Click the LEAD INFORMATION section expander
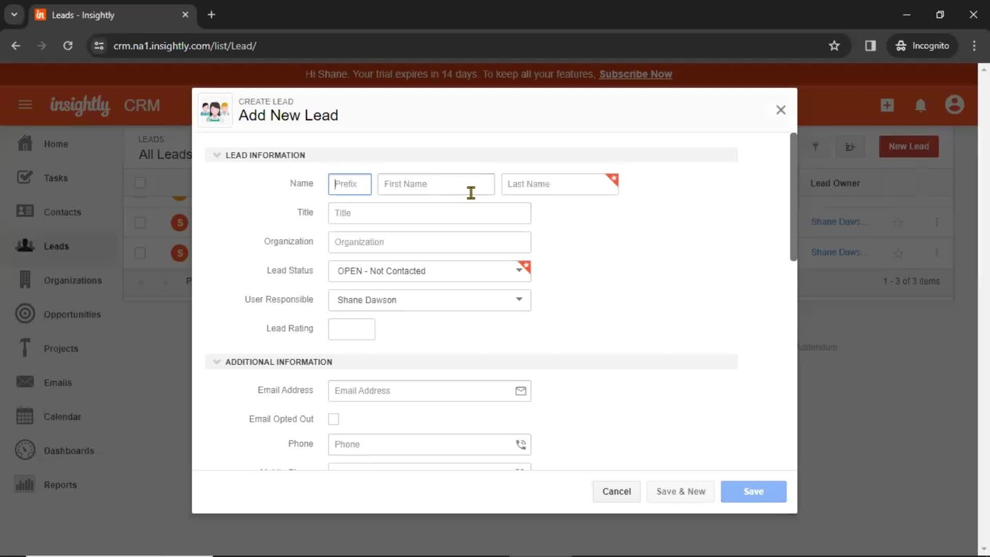990x557 pixels. pyautogui.click(x=217, y=155)
